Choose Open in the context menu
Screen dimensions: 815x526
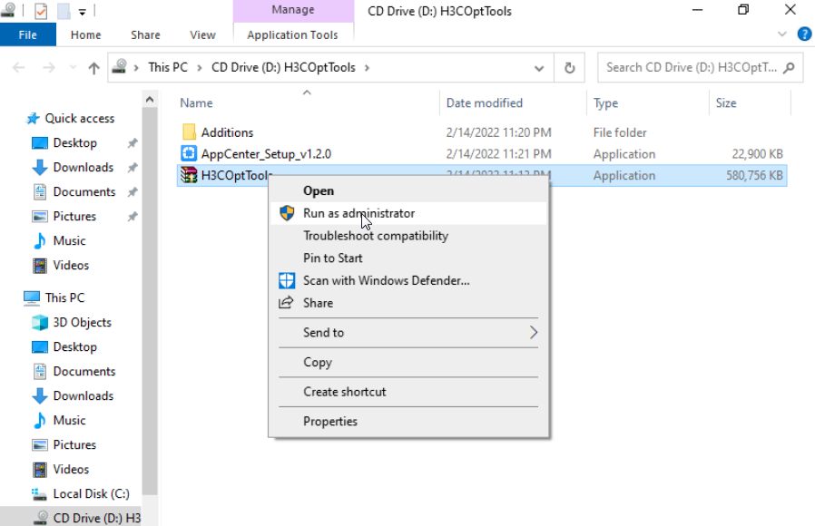(x=408, y=190)
